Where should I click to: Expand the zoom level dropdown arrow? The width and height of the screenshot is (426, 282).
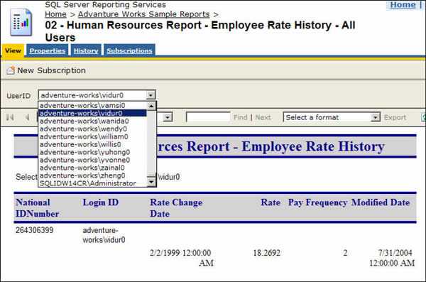[x=168, y=117]
